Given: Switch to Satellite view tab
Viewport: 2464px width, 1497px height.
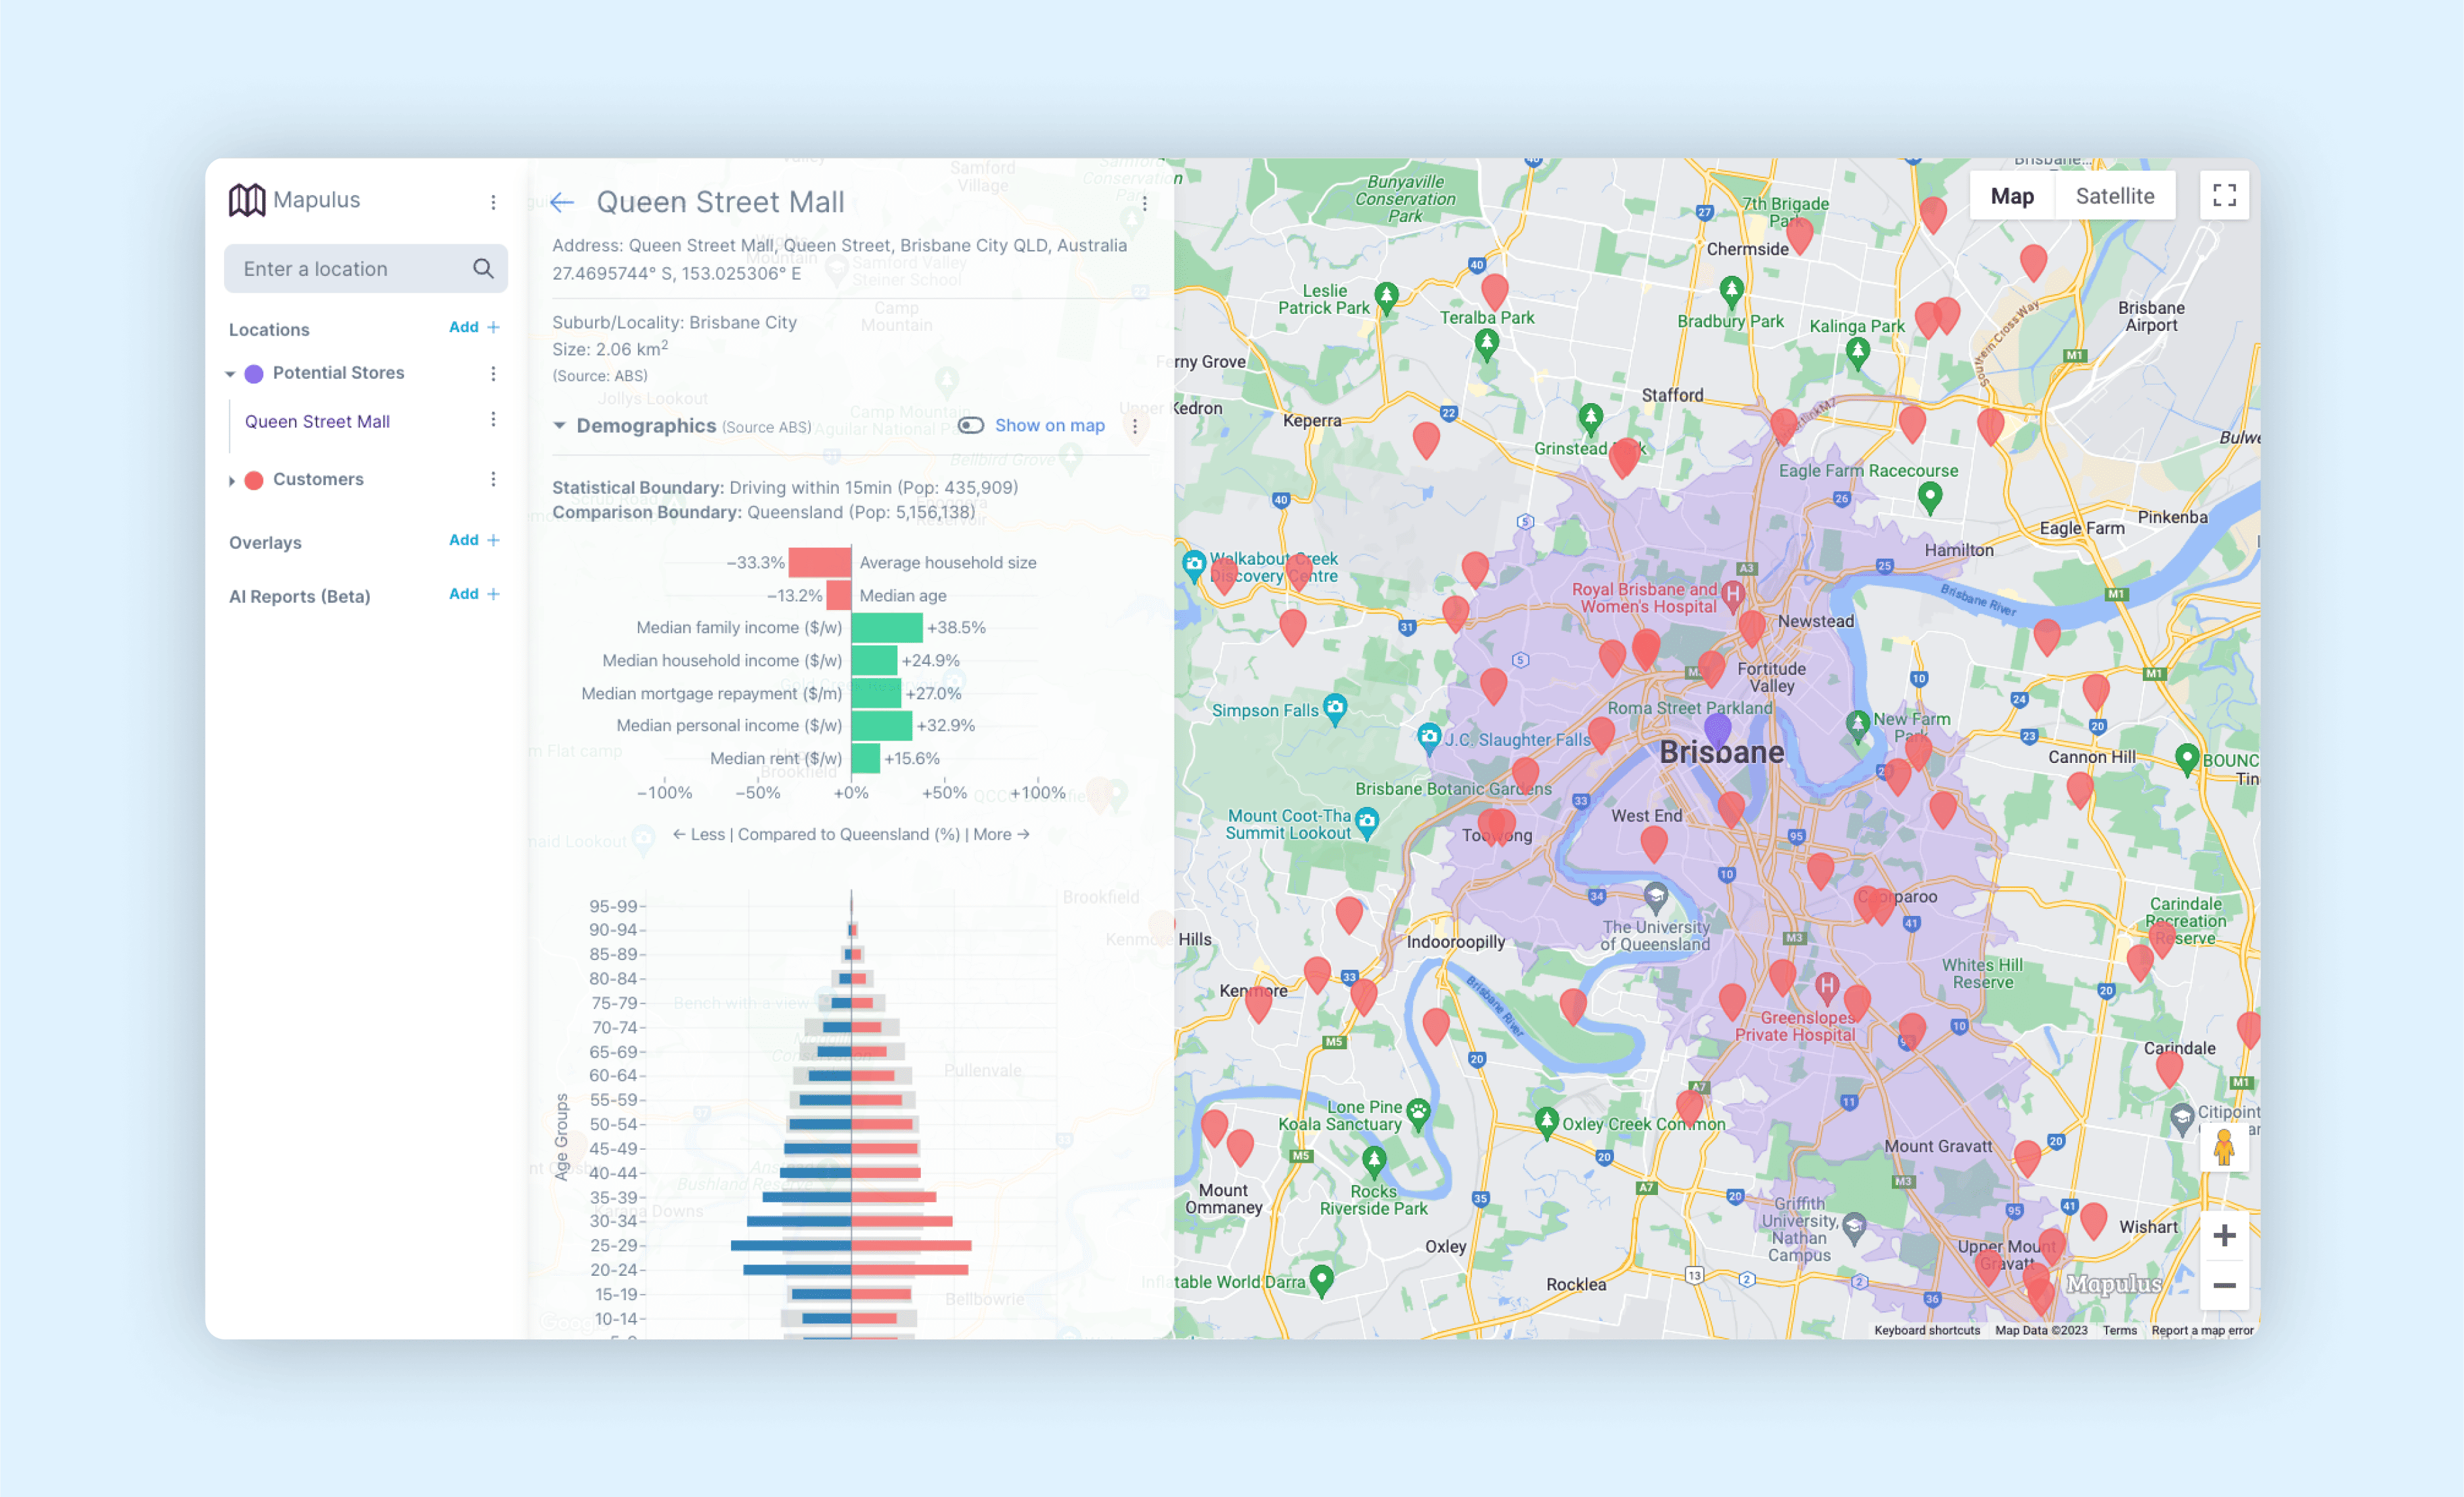Looking at the screenshot, I should tap(2114, 196).
